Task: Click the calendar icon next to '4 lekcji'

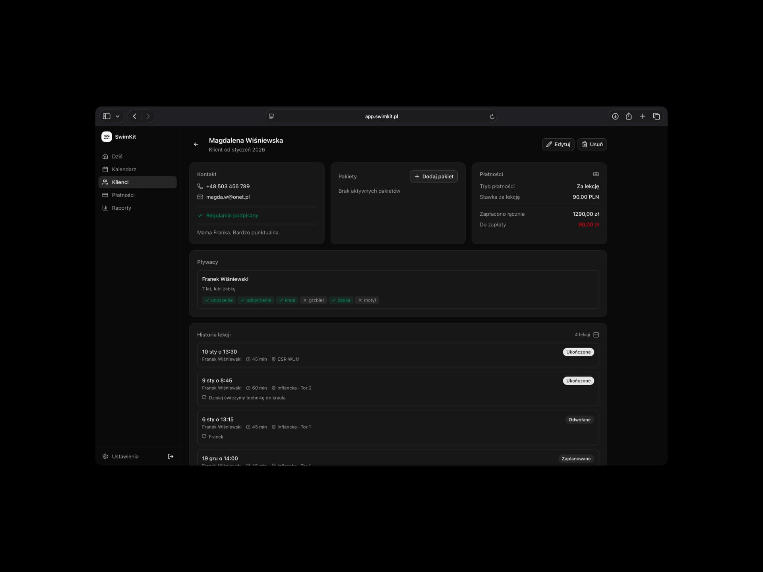Action: tap(596, 334)
